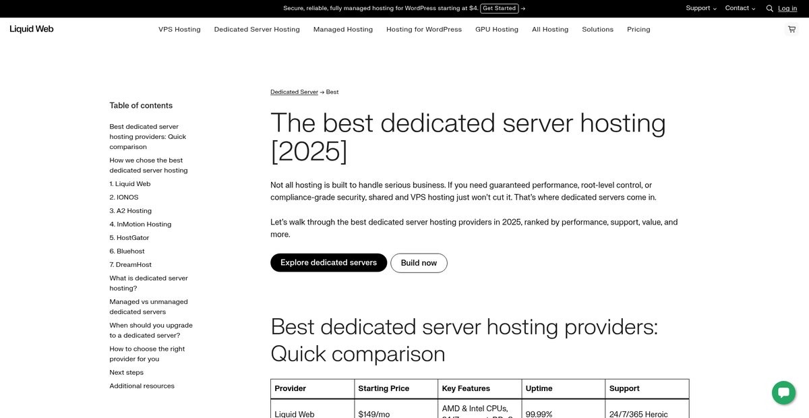Click the $149/mo price cell
Screen dimensions: 809x418
pos(396,409)
